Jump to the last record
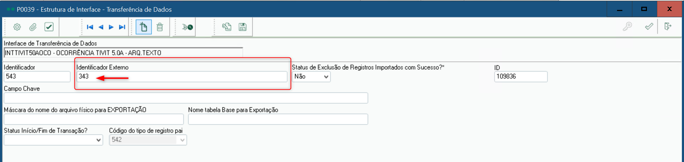The width and height of the screenshot is (684, 162). tap(122, 27)
